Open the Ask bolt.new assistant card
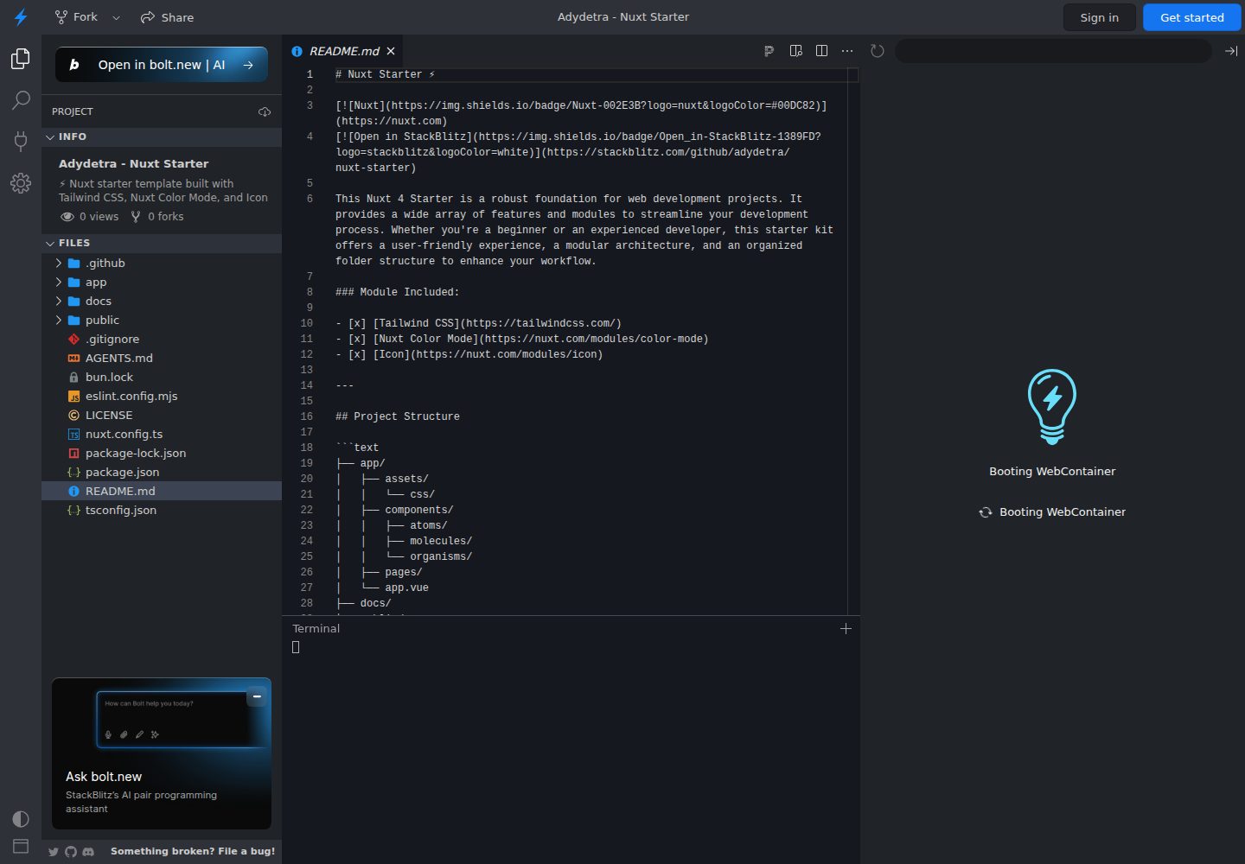1245x864 pixels. 162,753
